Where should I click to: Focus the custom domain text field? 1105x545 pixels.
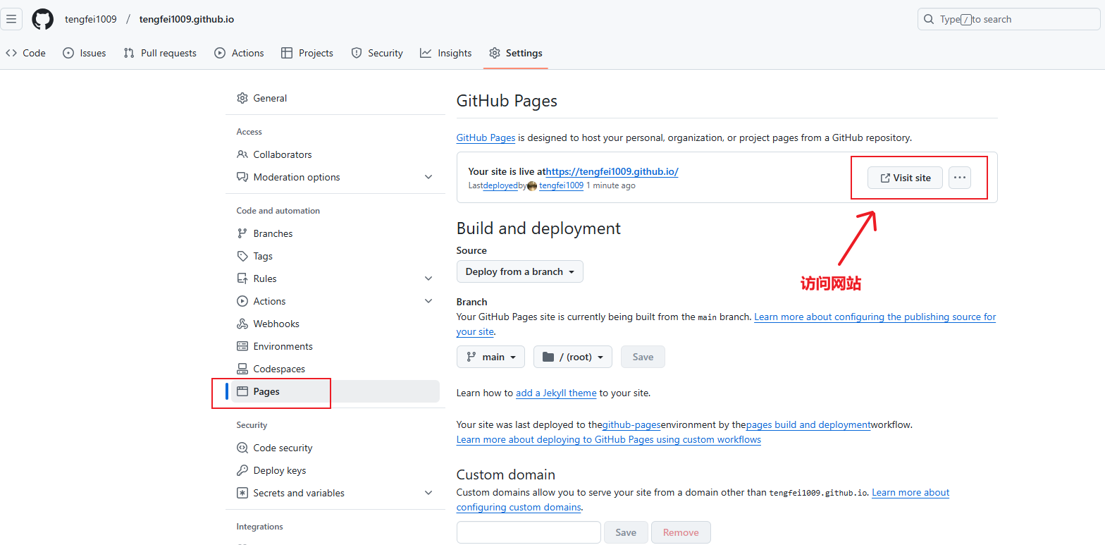(x=529, y=532)
